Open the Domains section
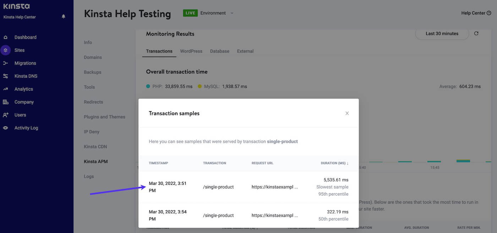497x233 pixels. coord(93,57)
